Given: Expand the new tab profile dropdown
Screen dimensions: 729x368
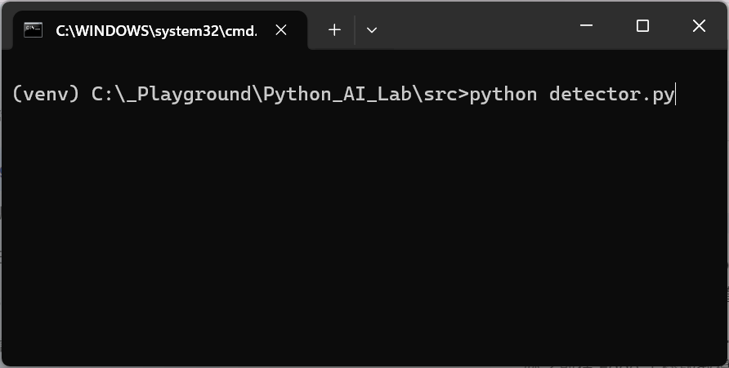Looking at the screenshot, I should click(x=372, y=30).
